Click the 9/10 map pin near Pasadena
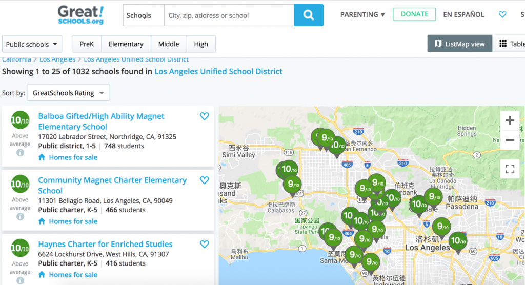The image size is (525, 285). [x=434, y=197]
